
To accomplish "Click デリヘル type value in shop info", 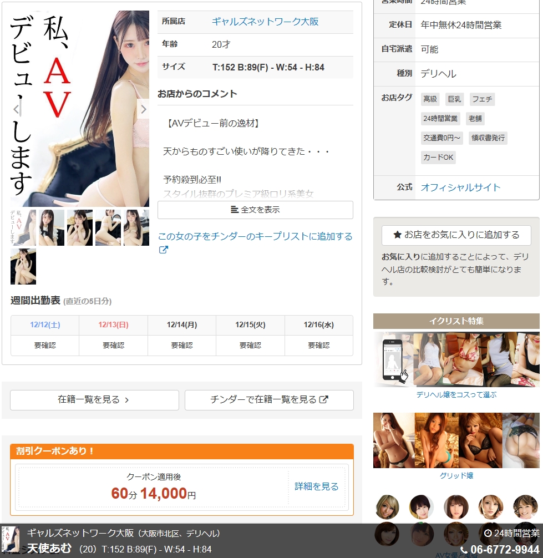I will tap(438, 74).
